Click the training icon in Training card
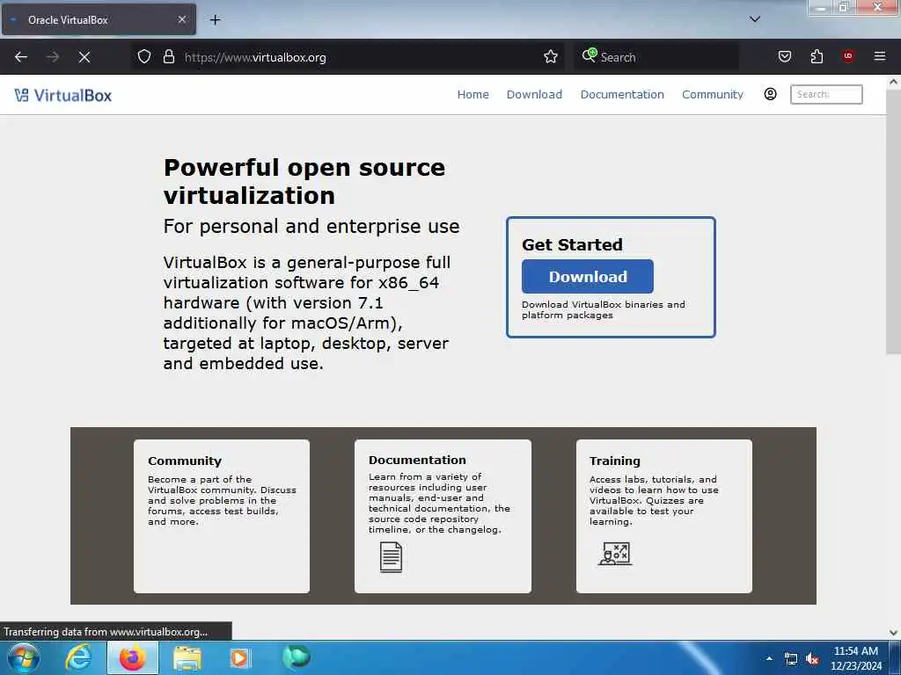Image resolution: width=901 pixels, height=675 pixels. pos(615,554)
